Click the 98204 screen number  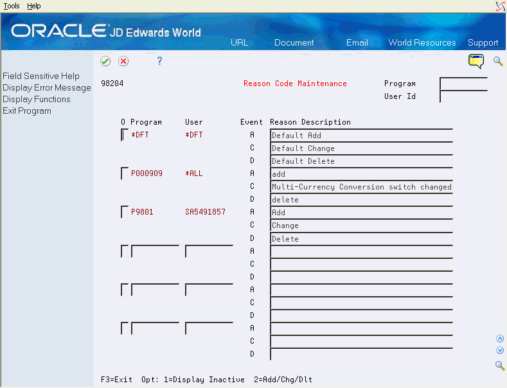pos(112,84)
